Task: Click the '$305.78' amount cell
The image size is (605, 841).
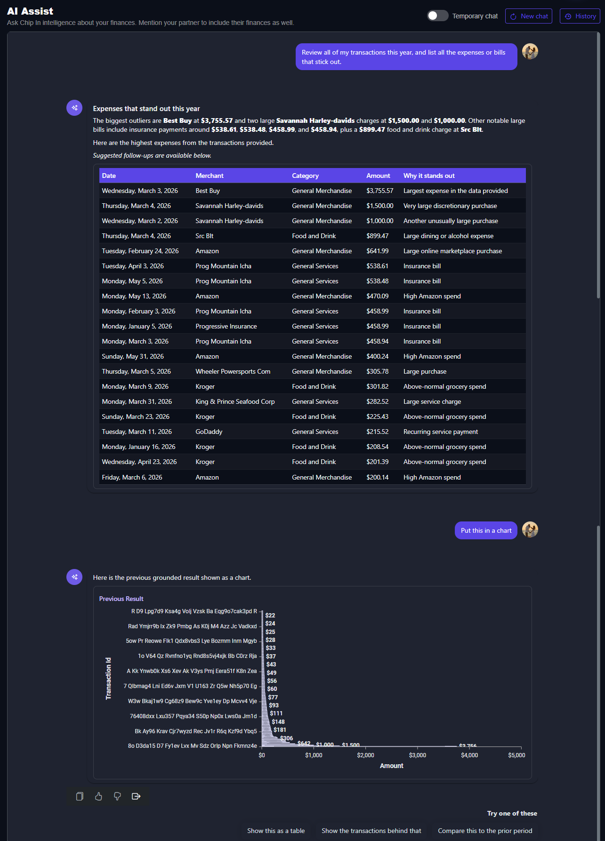Action: 378,371
